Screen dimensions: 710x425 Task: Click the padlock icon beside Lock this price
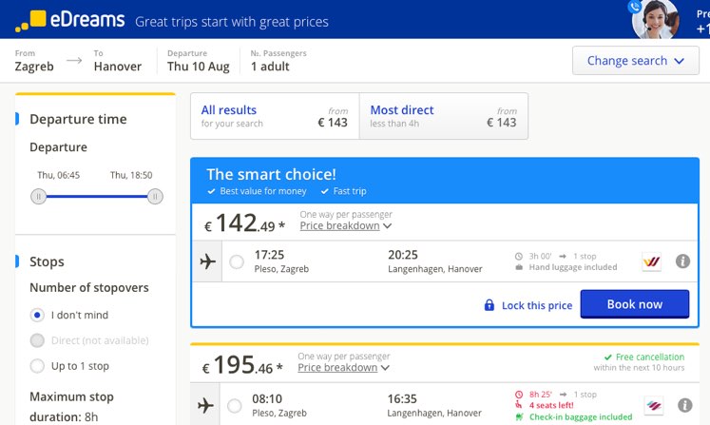pyautogui.click(x=489, y=305)
